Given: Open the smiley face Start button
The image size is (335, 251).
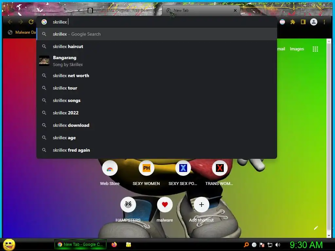Looking at the screenshot, I should coord(9,244).
